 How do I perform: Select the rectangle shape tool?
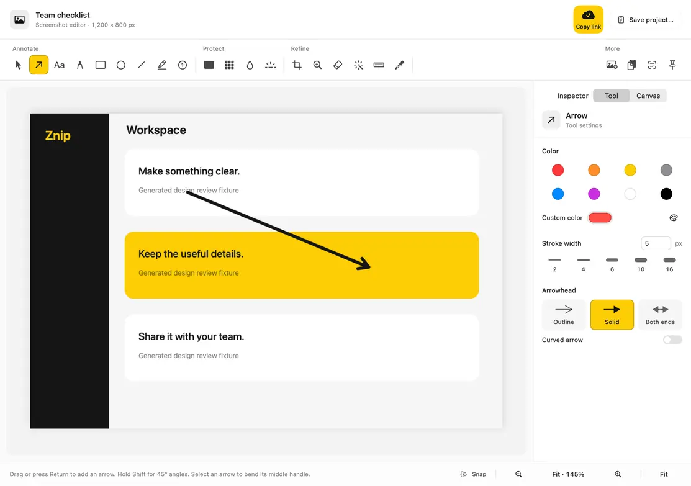[x=101, y=65]
